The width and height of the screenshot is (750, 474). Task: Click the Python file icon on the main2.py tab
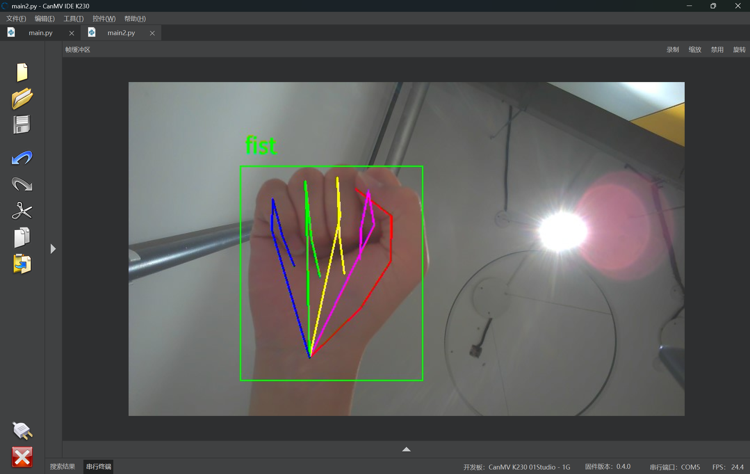(x=92, y=33)
